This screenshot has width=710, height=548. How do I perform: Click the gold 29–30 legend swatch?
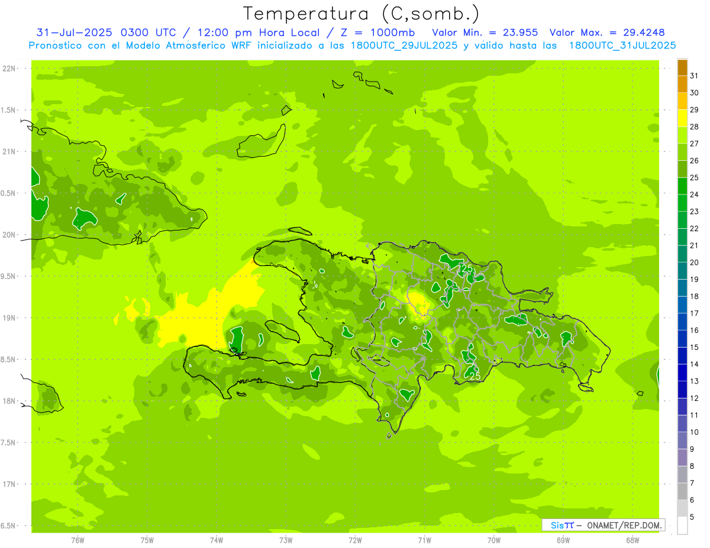[x=682, y=101]
